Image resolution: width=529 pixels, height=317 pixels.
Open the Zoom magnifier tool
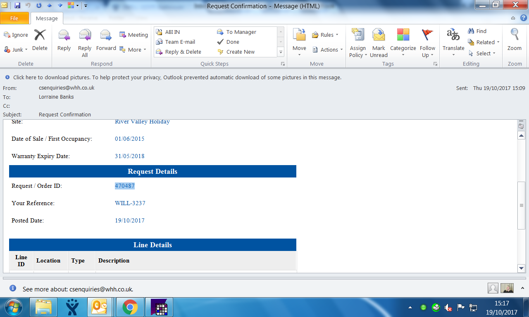click(515, 40)
